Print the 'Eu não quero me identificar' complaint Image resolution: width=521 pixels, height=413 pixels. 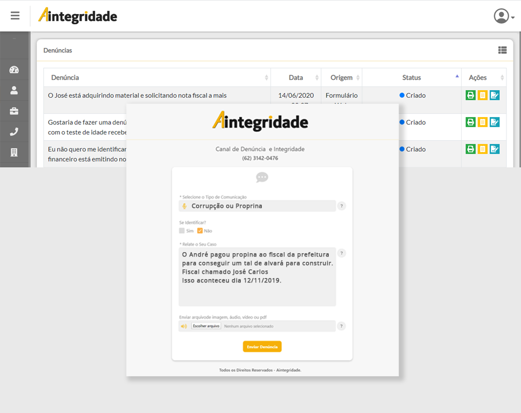470,149
